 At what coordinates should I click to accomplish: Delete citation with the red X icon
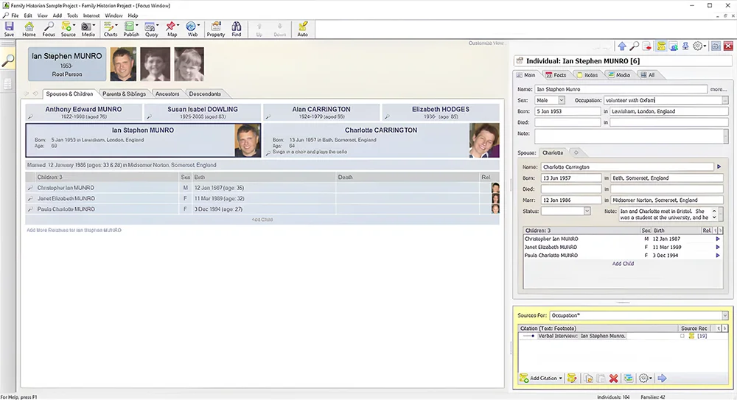click(613, 379)
